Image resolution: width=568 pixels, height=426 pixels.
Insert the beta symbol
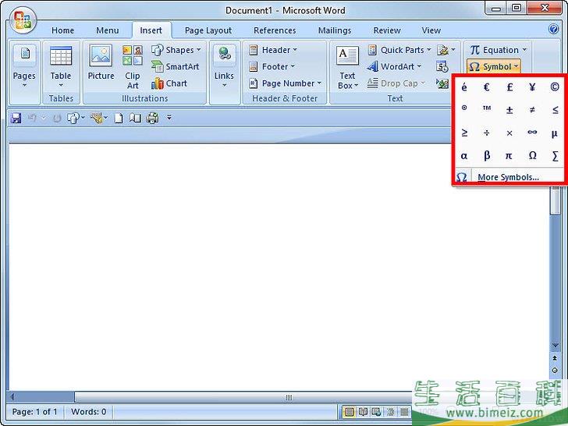coord(487,156)
